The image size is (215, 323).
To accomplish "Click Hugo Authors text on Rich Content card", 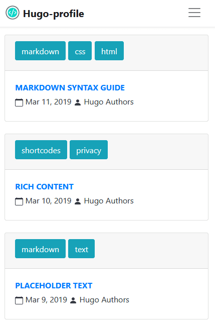I will [x=109, y=201].
